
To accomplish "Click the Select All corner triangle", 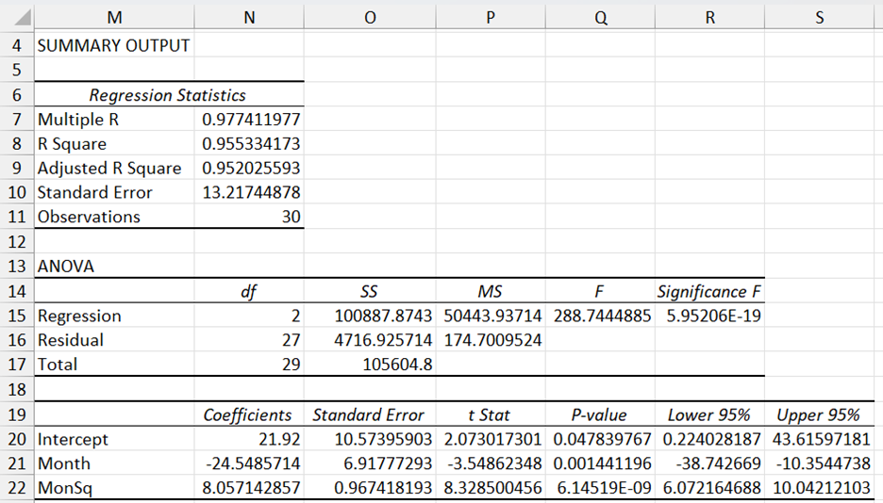I will [18, 17].
